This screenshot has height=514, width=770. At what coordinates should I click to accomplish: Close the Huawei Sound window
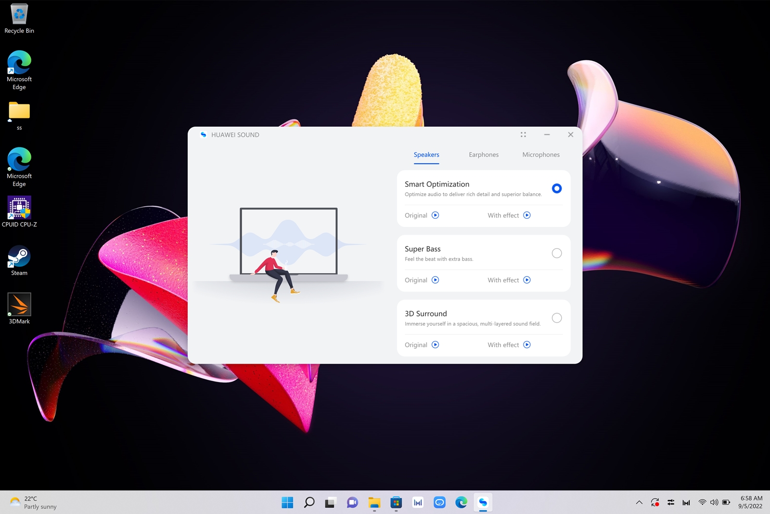pyautogui.click(x=570, y=135)
